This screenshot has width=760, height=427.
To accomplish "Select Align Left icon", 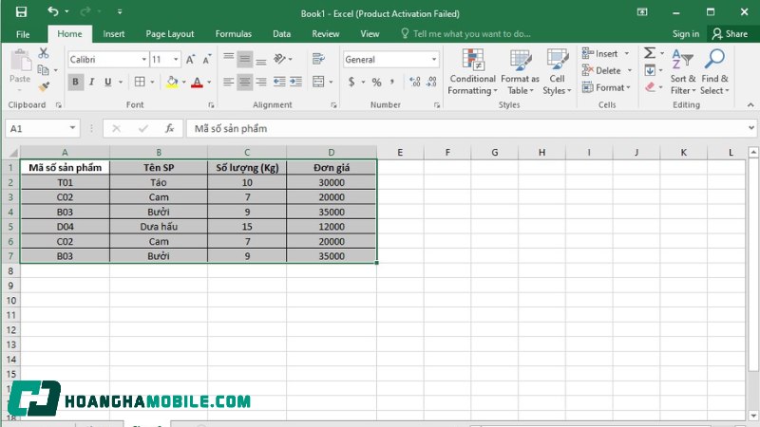I will (x=228, y=82).
